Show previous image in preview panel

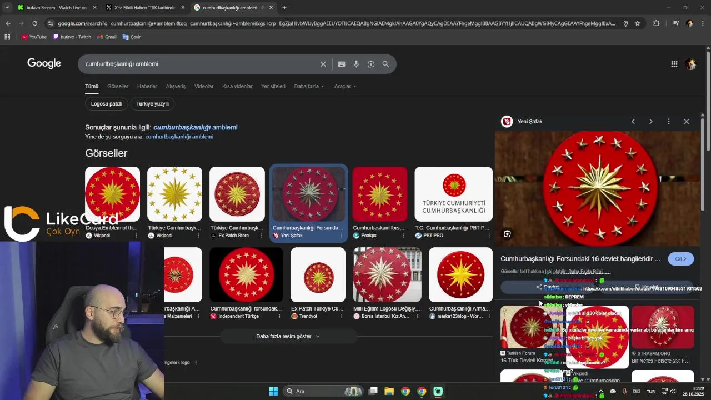pos(633,121)
